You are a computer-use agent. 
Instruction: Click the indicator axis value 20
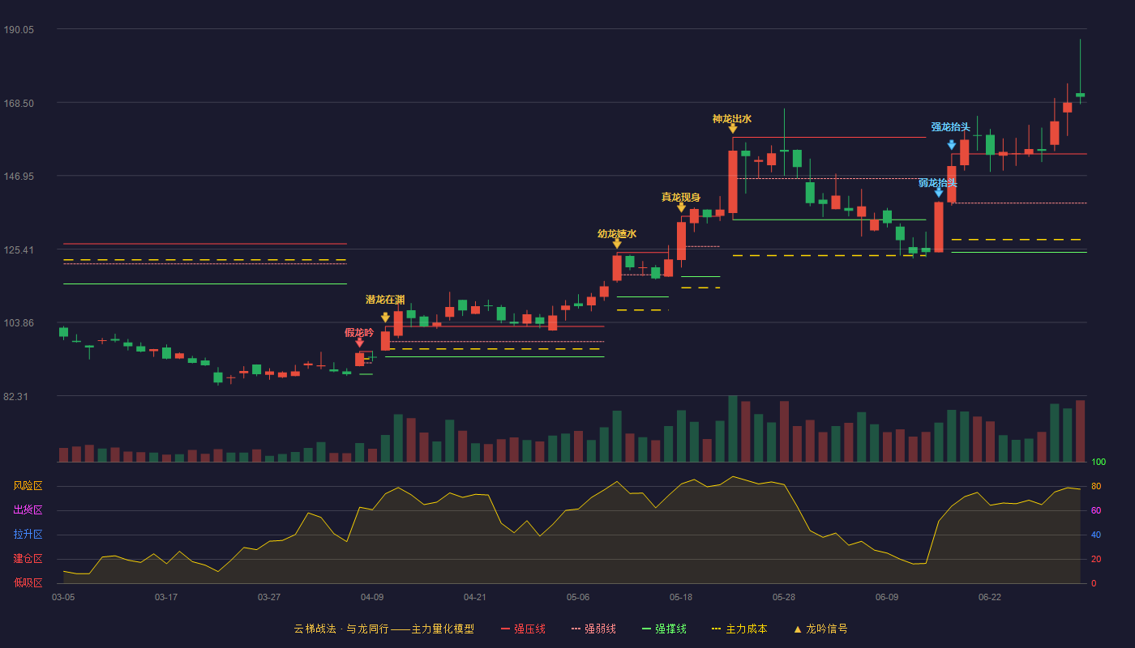point(1095,559)
